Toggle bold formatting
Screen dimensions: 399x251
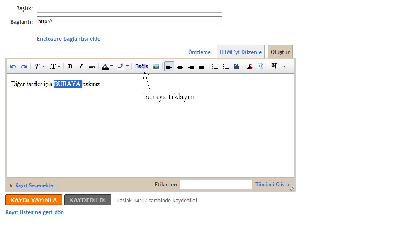tap(70, 66)
